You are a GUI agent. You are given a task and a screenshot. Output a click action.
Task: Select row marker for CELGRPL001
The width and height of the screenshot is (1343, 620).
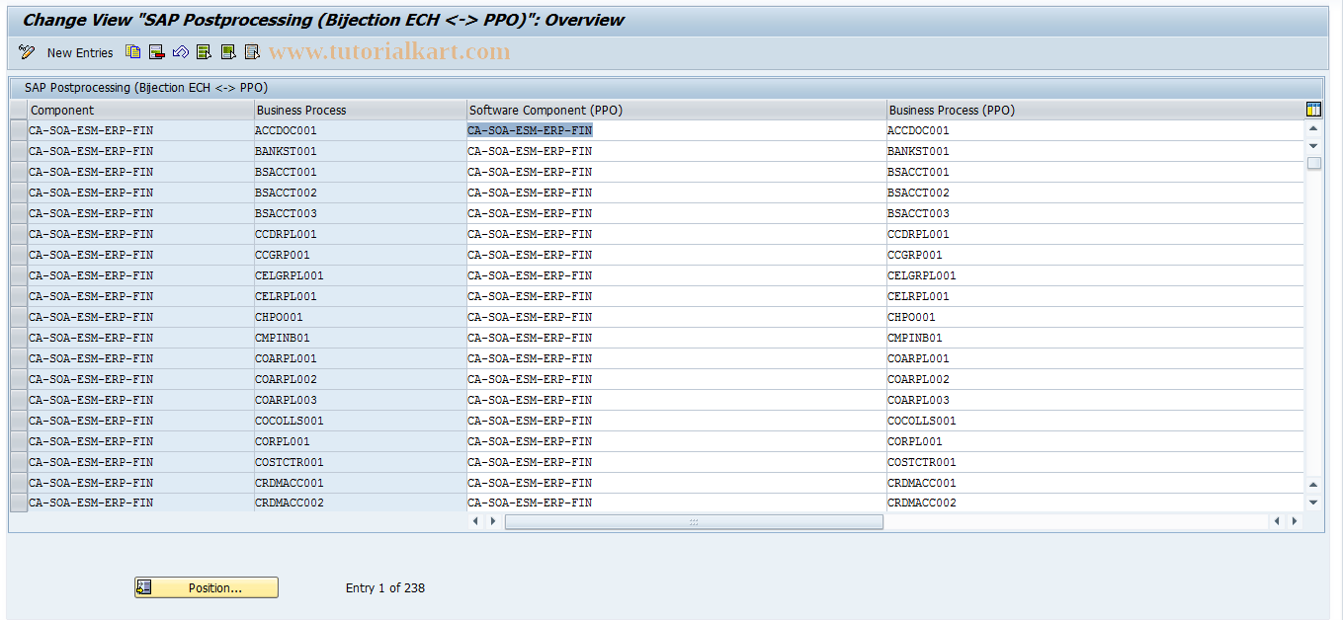click(19, 275)
